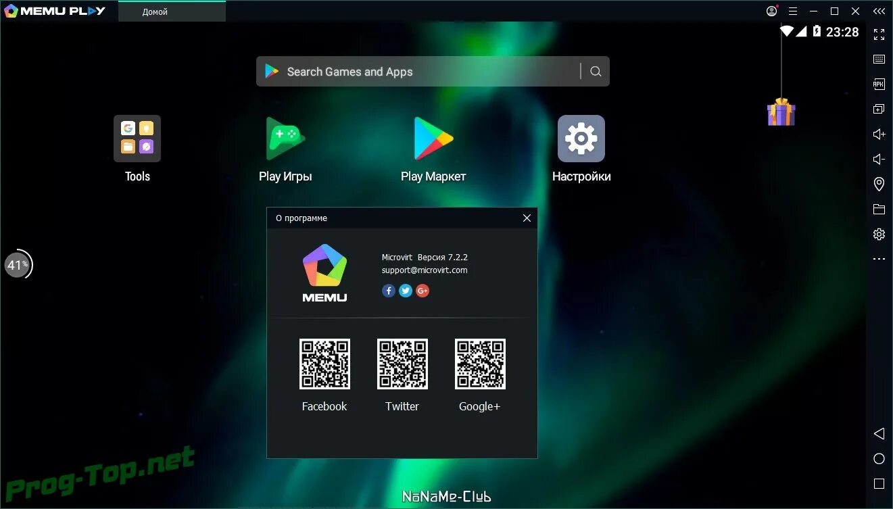The image size is (893, 509).
Task: Click the Twitter QR code
Action: pyautogui.click(x=402, y=364)
